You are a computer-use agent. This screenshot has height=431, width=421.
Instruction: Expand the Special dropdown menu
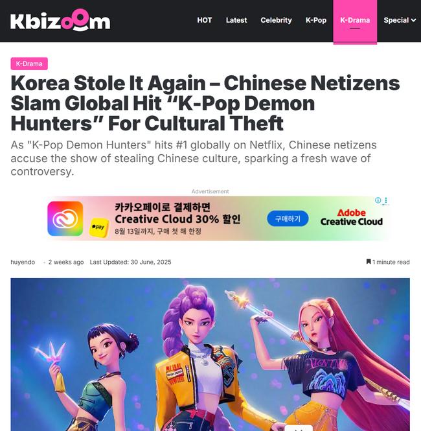point(400,20)
